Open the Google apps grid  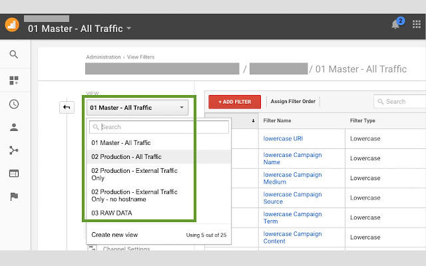[x=417, y=25]
